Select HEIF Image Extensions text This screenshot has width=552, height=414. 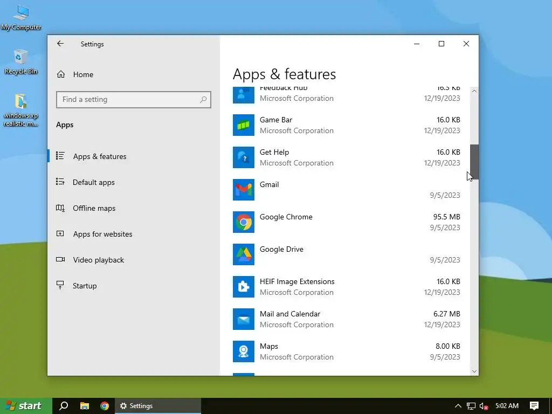coord(297,281)
